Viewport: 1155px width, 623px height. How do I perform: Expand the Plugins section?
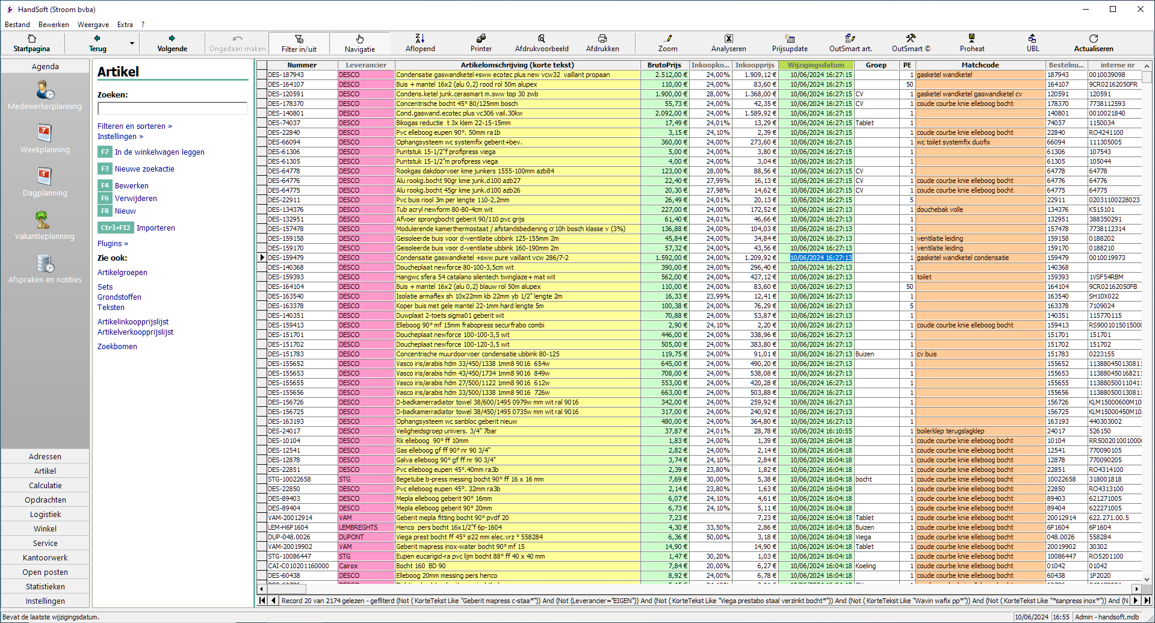113,244
